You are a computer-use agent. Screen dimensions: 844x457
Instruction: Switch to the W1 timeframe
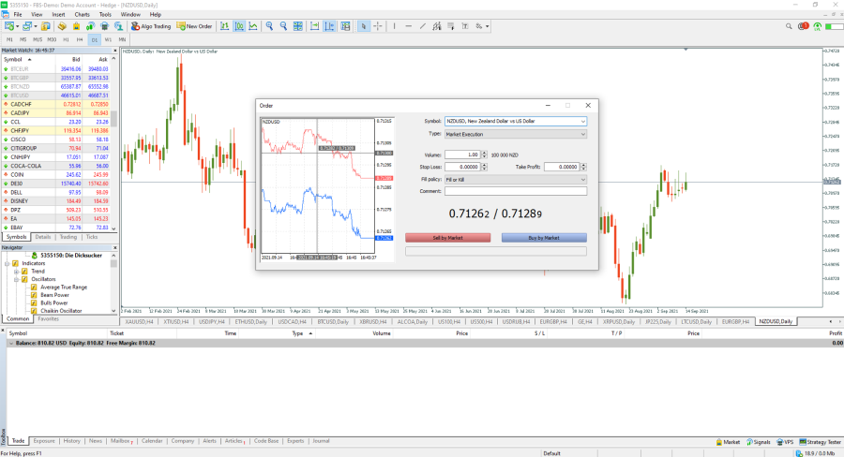[x=109, y=40]
